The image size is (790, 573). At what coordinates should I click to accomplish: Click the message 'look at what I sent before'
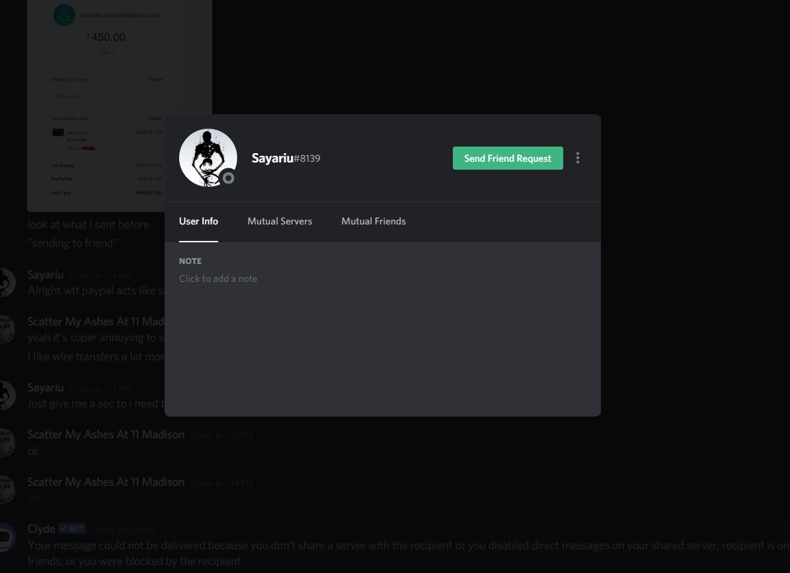(88, 225)
